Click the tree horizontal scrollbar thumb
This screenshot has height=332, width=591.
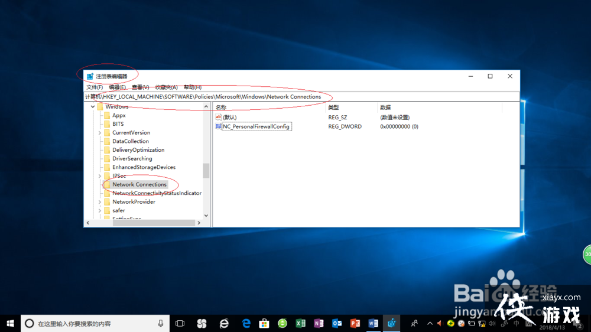[154, 223]
